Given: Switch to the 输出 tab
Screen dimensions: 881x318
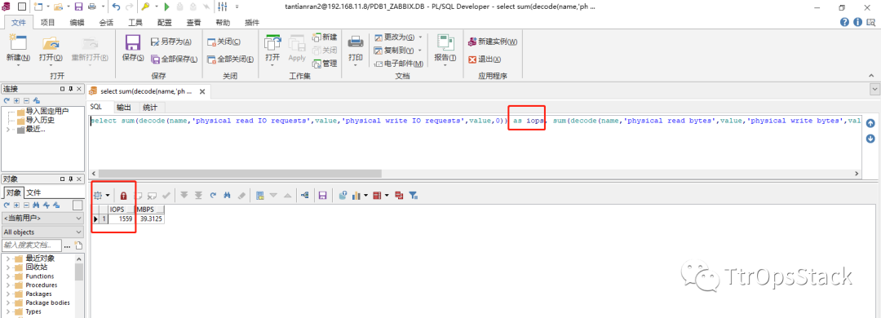Looking at the screenshot, I should click(124, 108).
